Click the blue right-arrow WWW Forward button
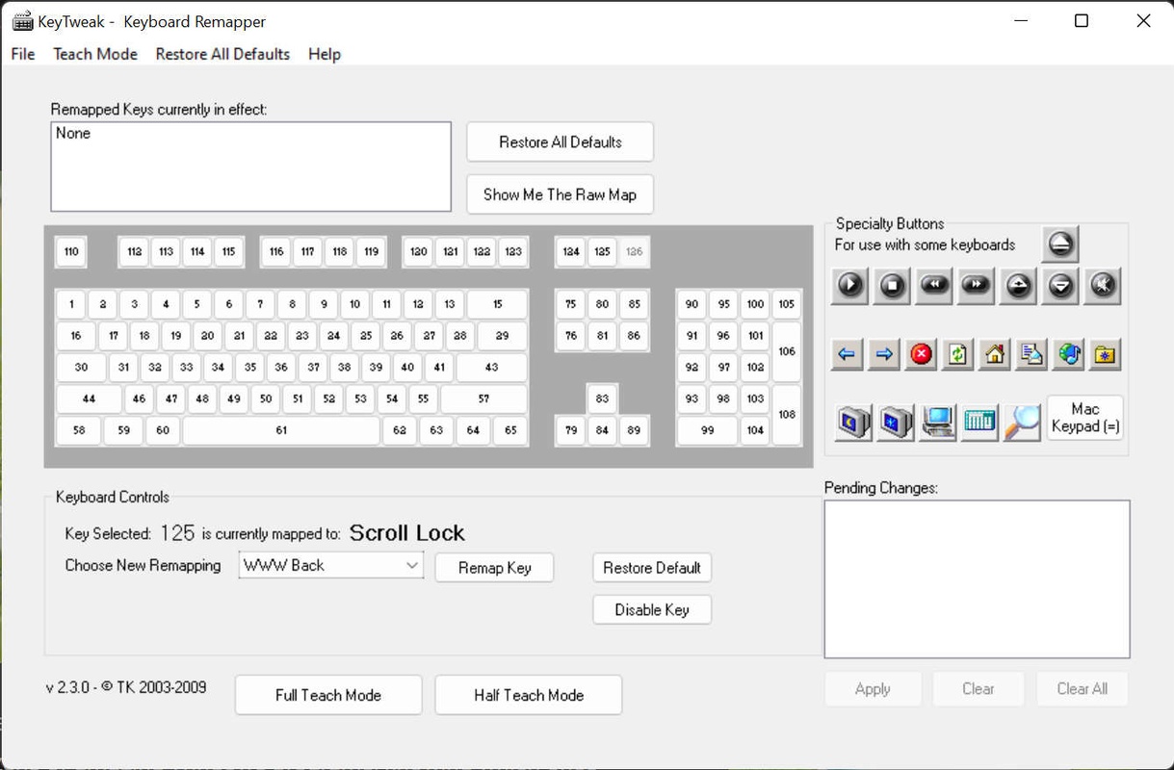 pyautogui.click(x=883, y=355)
